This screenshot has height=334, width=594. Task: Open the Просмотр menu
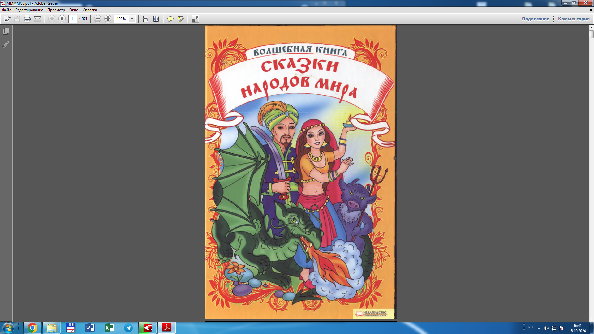click(x=56, y=10)
